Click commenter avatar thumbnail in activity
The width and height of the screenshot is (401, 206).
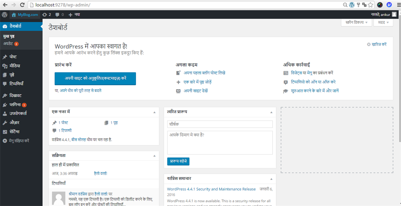[x=58, y=198]
